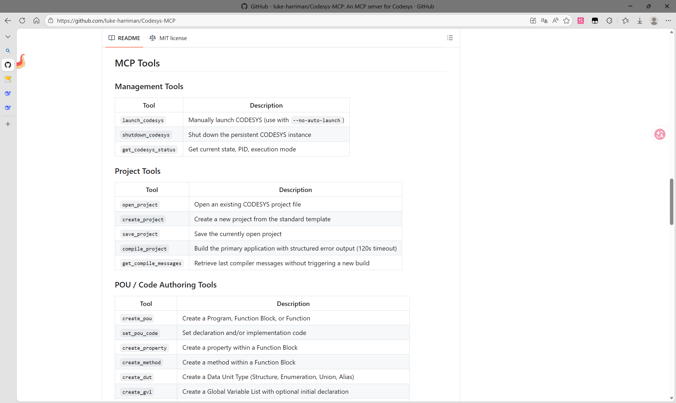The width and height of the screenshot is (676, 403).
Task: Open the browser profile avatar
Action: [x=654, y=21]
